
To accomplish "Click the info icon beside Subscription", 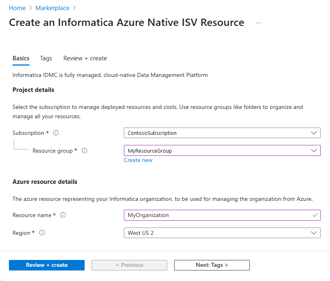I will (x=55, y=132).
